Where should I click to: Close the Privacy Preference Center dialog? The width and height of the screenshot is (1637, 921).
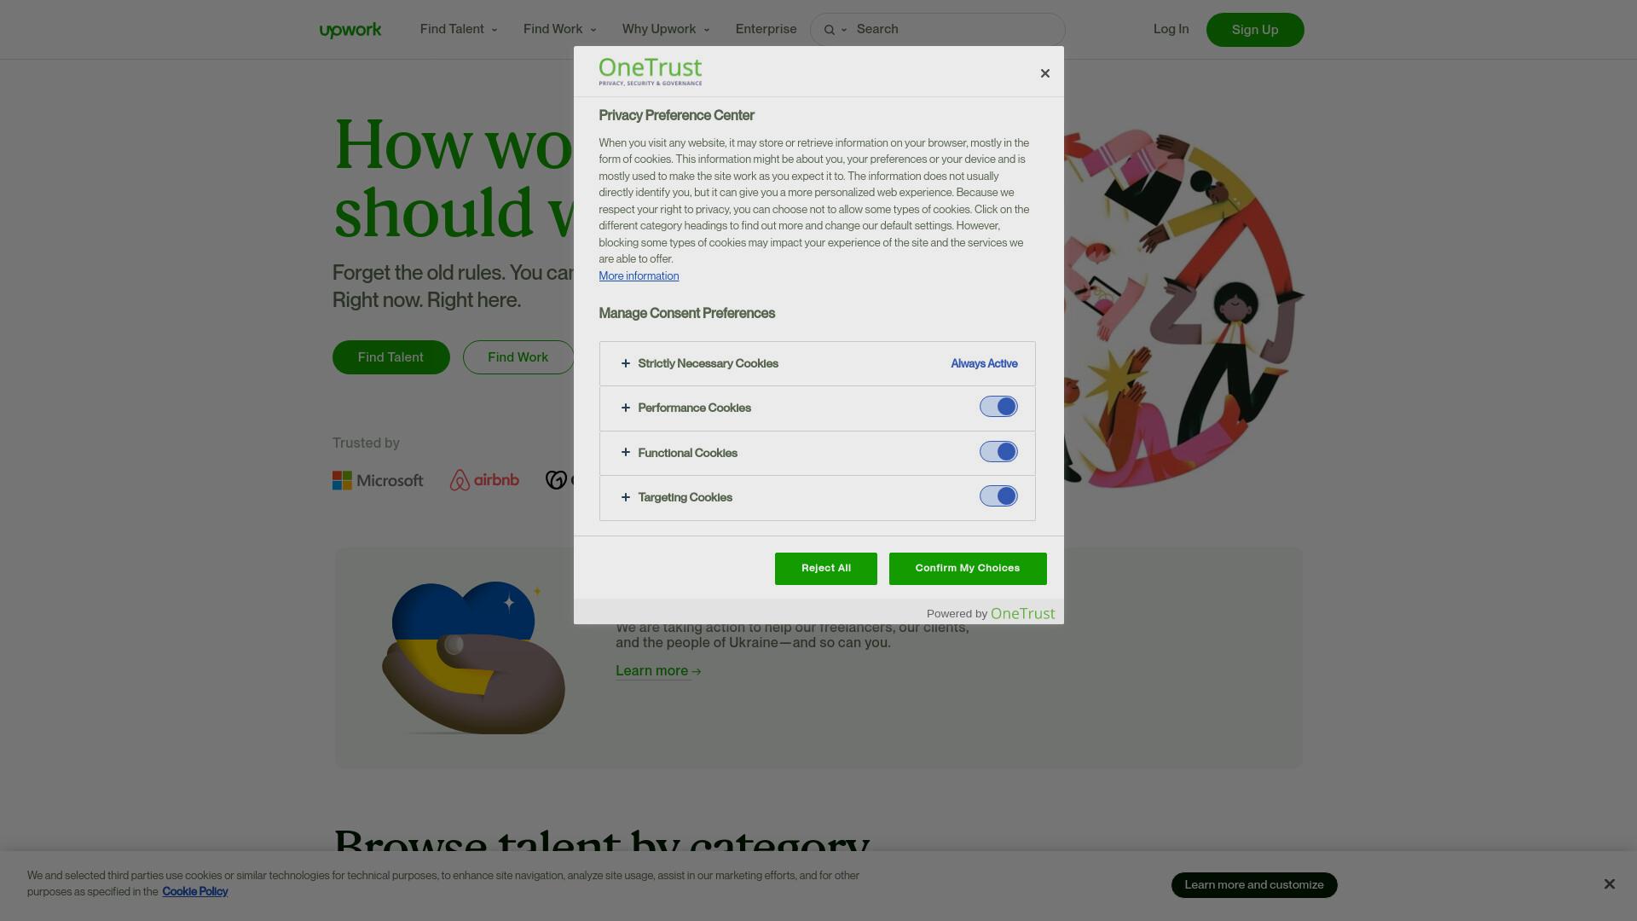point(1044,73)
